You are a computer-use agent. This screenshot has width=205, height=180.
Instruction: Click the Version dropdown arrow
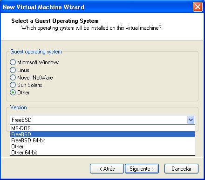pos(191,120)
